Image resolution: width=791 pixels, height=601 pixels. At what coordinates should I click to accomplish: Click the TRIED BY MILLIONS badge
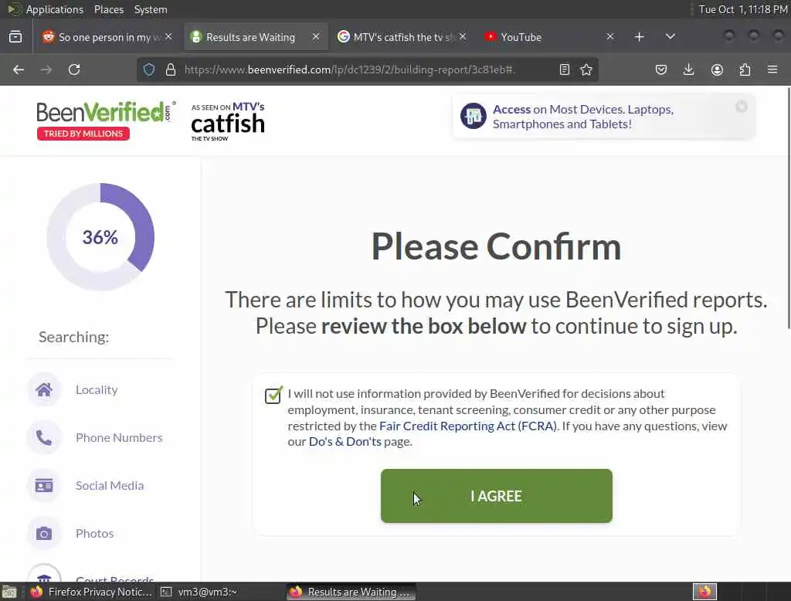point(83,134)
